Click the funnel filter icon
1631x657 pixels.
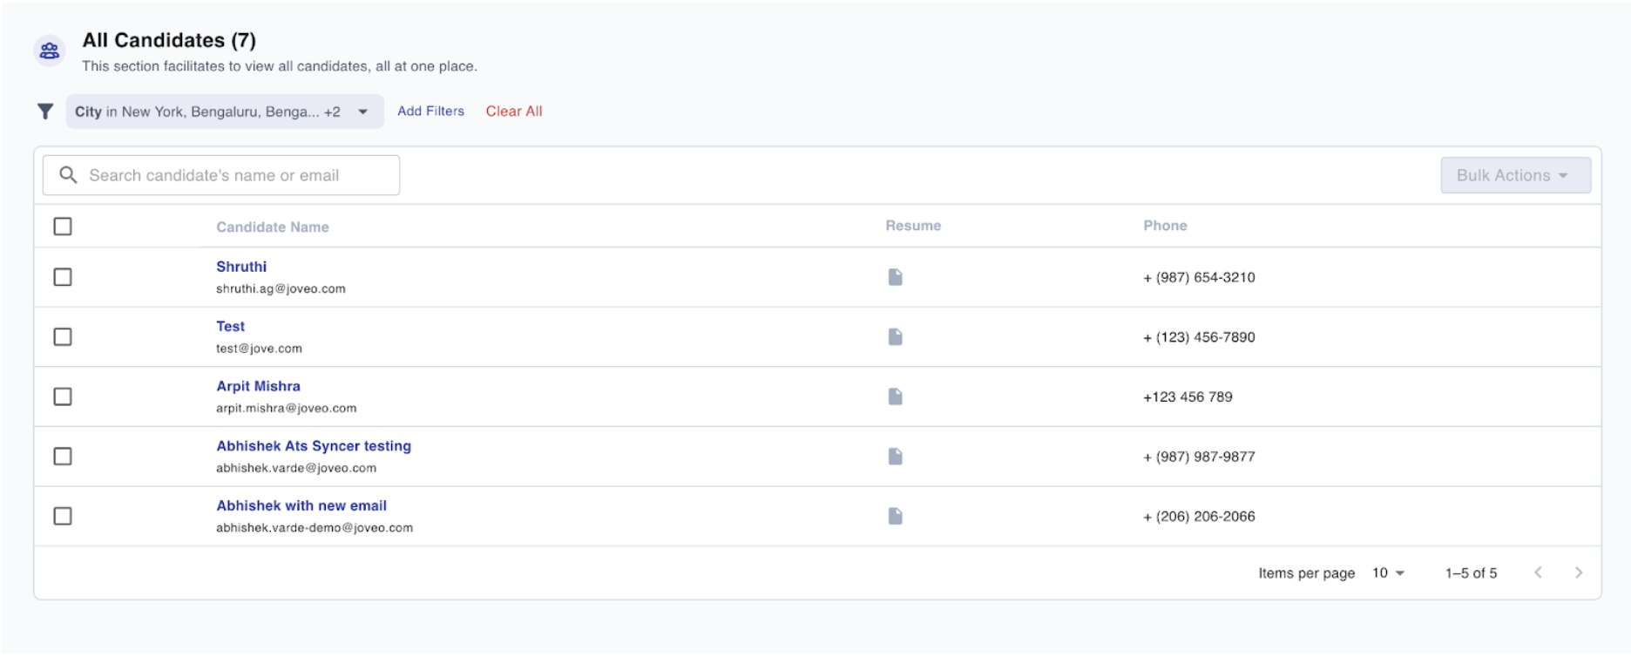tap(45, 112)
